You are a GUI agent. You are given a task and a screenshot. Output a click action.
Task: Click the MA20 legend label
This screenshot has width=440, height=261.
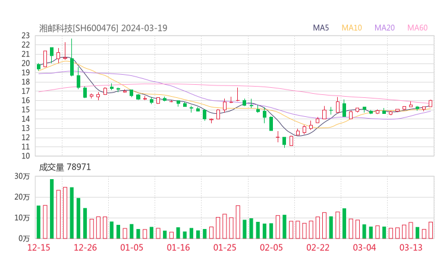(x=385, y=28)
